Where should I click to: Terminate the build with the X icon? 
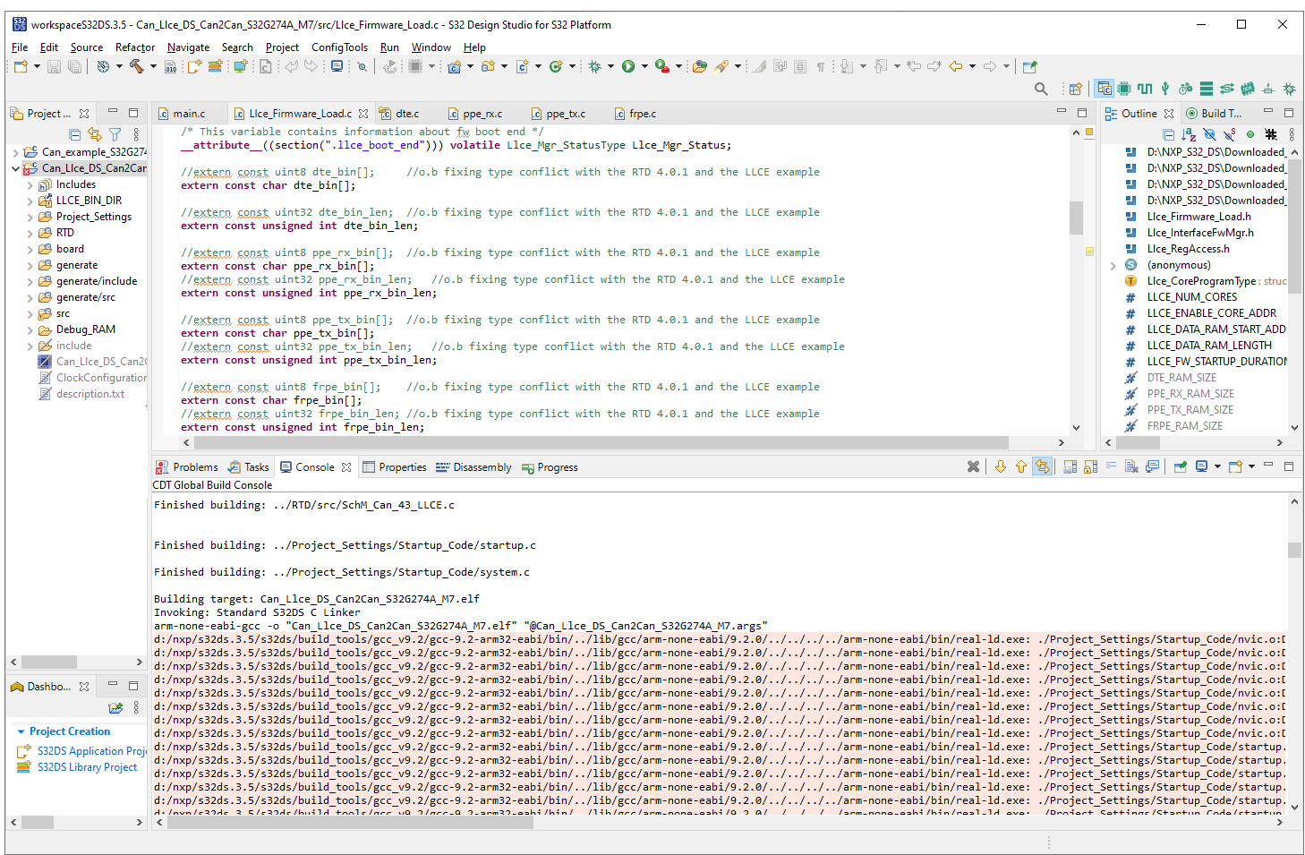[974, 466]
